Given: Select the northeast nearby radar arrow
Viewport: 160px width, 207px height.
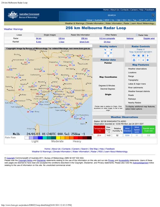Looking at the screenshot, I should (111, 50).
